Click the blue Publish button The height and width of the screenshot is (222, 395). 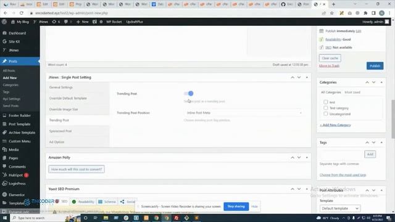coord(375,66)
